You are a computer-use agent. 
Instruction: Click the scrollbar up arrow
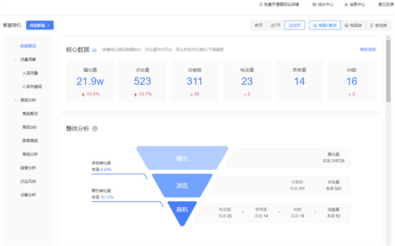(388, 37)
